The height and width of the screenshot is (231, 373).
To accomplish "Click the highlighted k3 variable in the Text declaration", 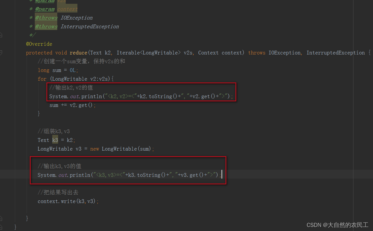I will [x=55, y=140].
